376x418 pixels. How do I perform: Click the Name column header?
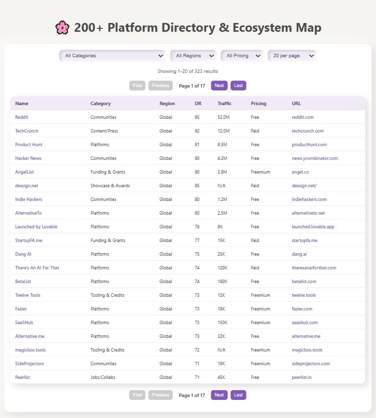tap(22, 104)
